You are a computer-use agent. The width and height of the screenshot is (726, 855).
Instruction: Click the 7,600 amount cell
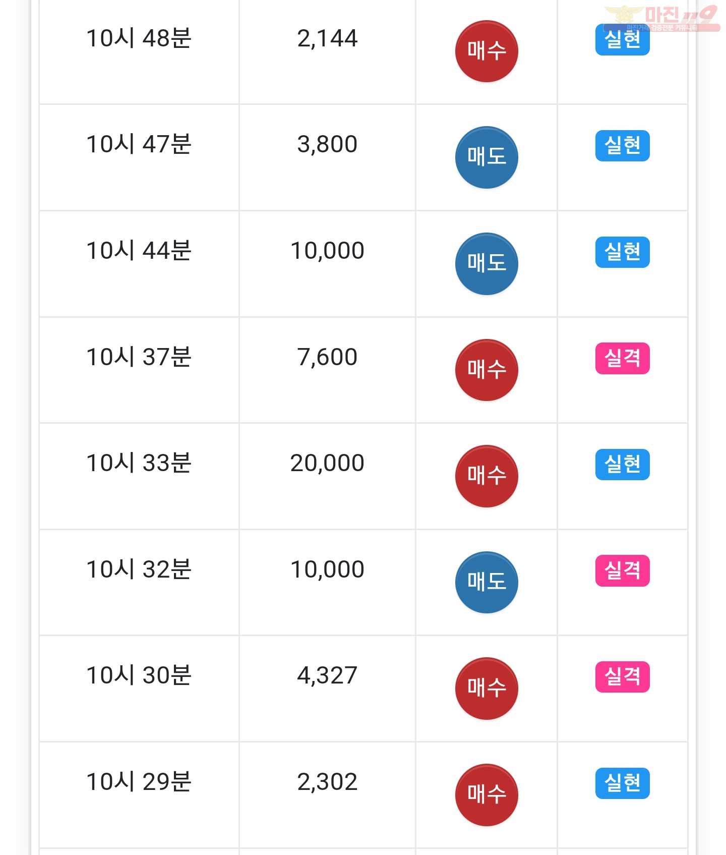327,370
